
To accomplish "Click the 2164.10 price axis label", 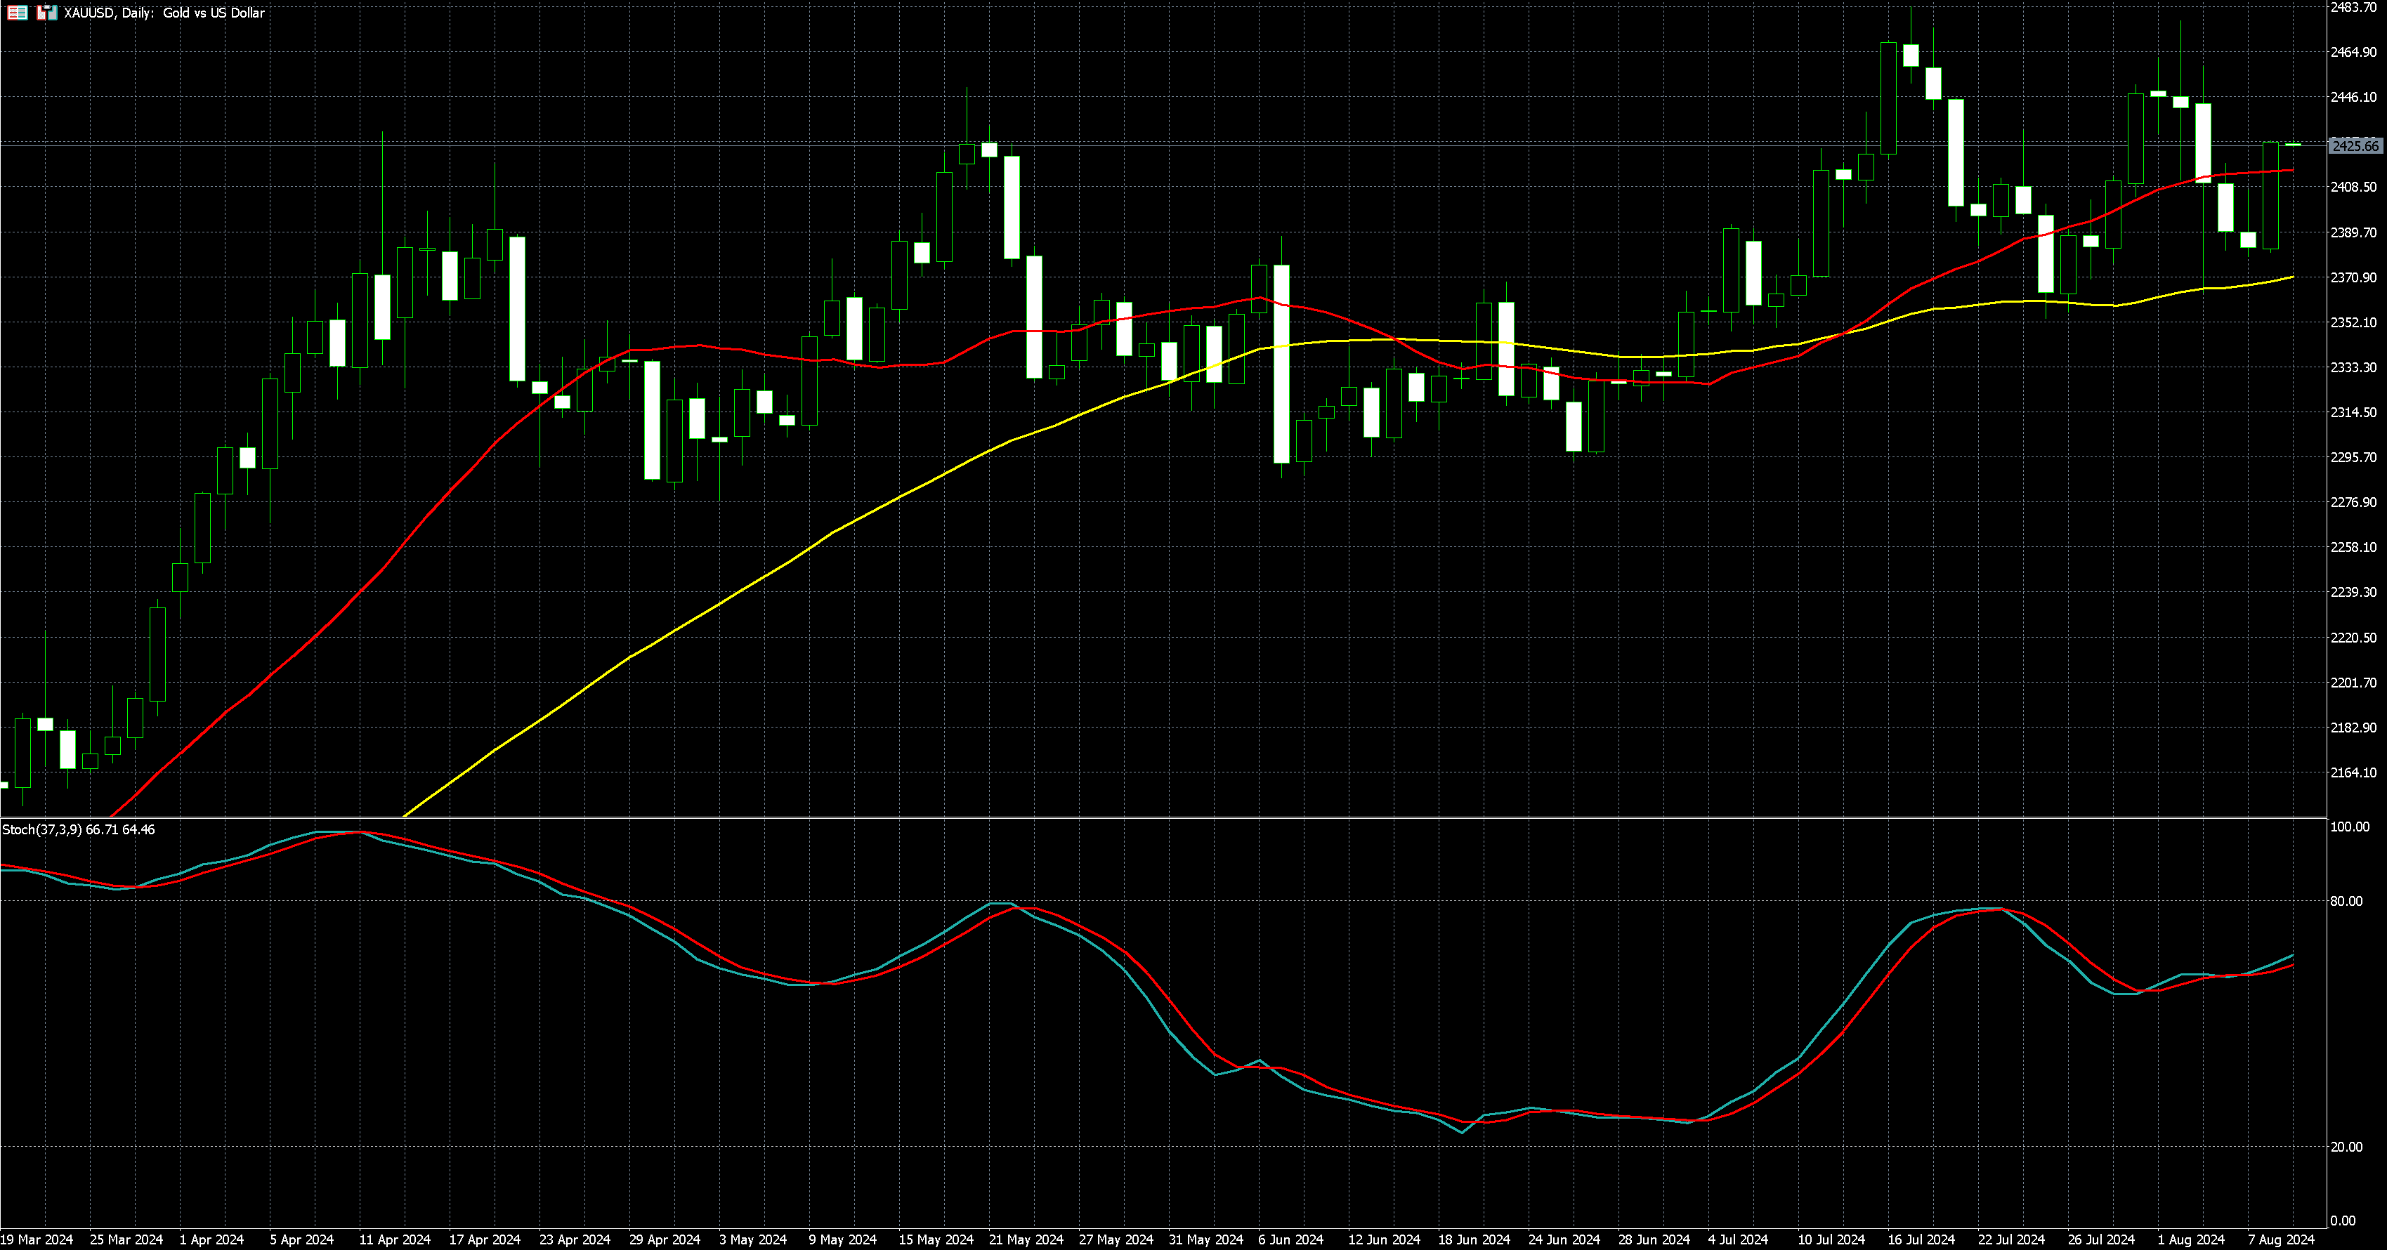I will [x=2353, y=772].
